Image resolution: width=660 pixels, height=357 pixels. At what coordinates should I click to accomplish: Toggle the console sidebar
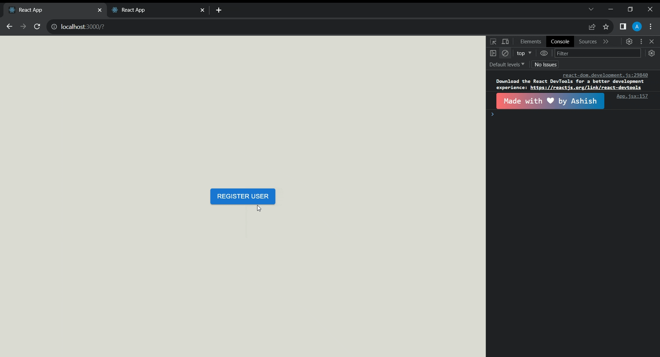(x=493, y=53)
